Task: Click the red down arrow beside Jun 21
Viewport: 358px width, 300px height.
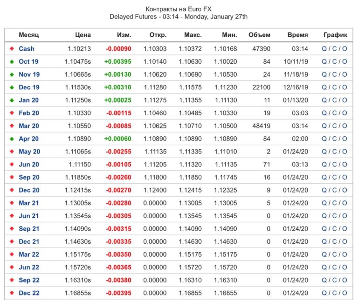Action: pos(12,216)
